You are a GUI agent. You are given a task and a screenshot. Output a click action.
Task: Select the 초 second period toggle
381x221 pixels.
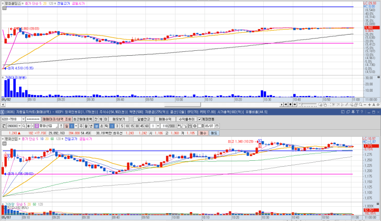click(102, 126)
